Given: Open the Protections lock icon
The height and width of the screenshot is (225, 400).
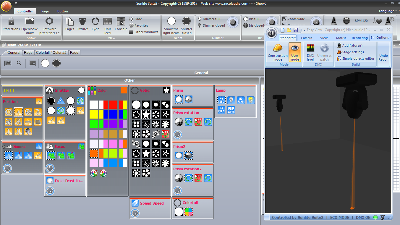Looking at the screenshot, I should (11, 22).
